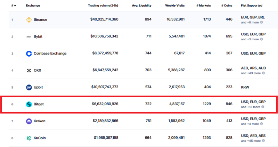
Task: Expand KuCoin 'and +45 more' fiat text
Action: click(251, 141)
